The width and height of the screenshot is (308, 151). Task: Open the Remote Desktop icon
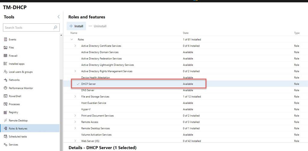coord(5,120)
